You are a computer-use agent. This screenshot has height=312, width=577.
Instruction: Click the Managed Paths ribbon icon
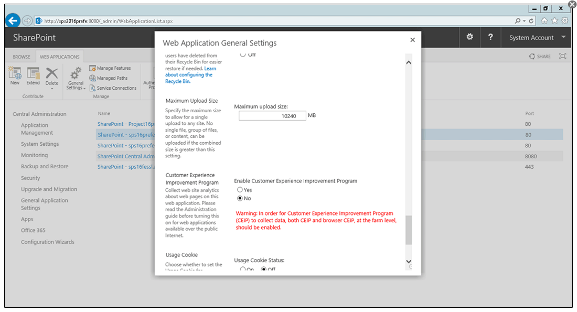tap(93, 78)
